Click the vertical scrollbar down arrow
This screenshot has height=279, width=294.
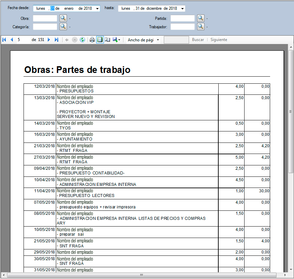(x=291, y=270)
